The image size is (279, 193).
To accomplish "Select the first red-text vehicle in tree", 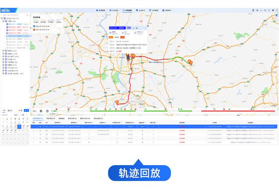I will click(18, 27).
